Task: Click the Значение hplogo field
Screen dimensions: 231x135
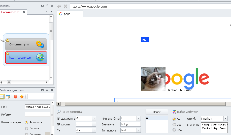Action: [130, 124]
